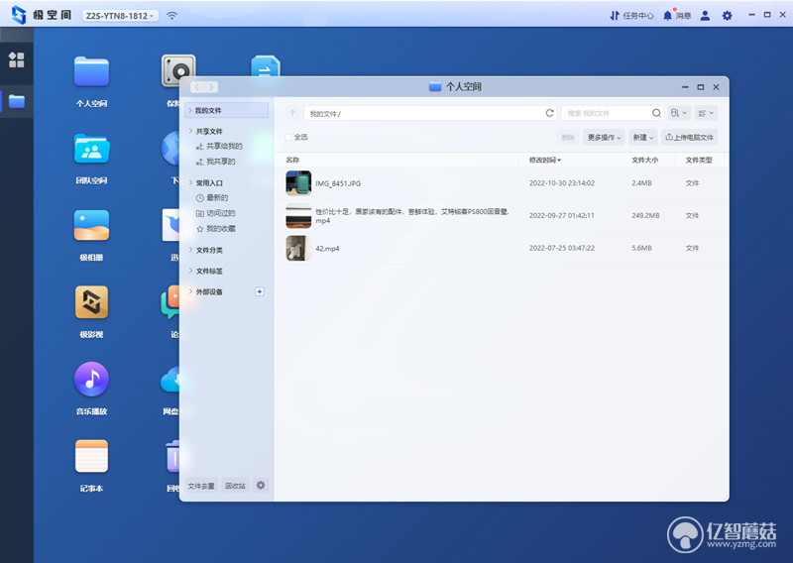The image size is (793, 563).
Task: Select the 249.2MB video thumbnail
Action: coord(298,215)
